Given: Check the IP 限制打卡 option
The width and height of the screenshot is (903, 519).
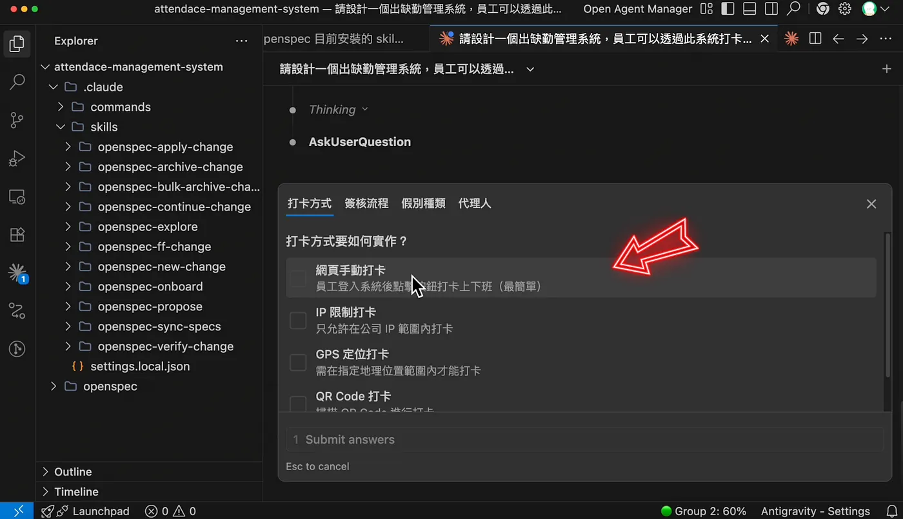Looking at the screenshot, I should coord(297,320).
